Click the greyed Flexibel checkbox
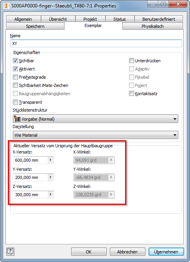 [131, 77]
